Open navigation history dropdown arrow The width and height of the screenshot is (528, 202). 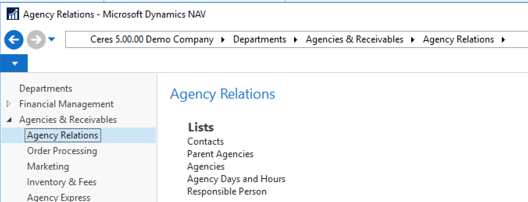(x=52, y=39)
